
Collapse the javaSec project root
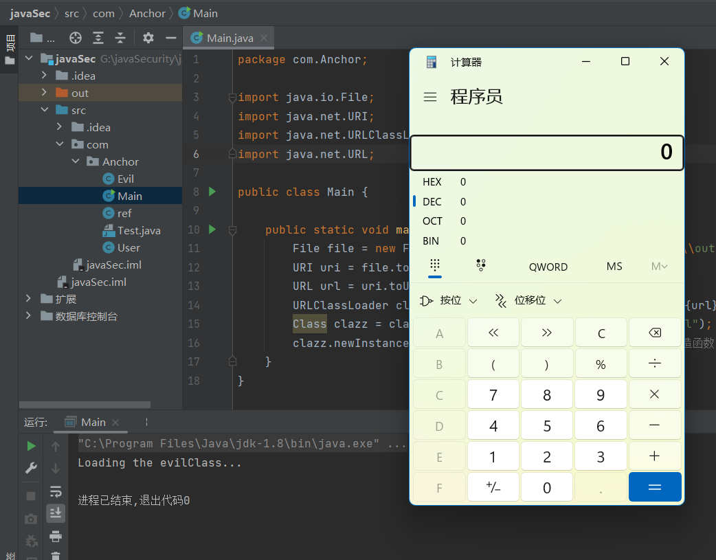(x=30, y=58)
